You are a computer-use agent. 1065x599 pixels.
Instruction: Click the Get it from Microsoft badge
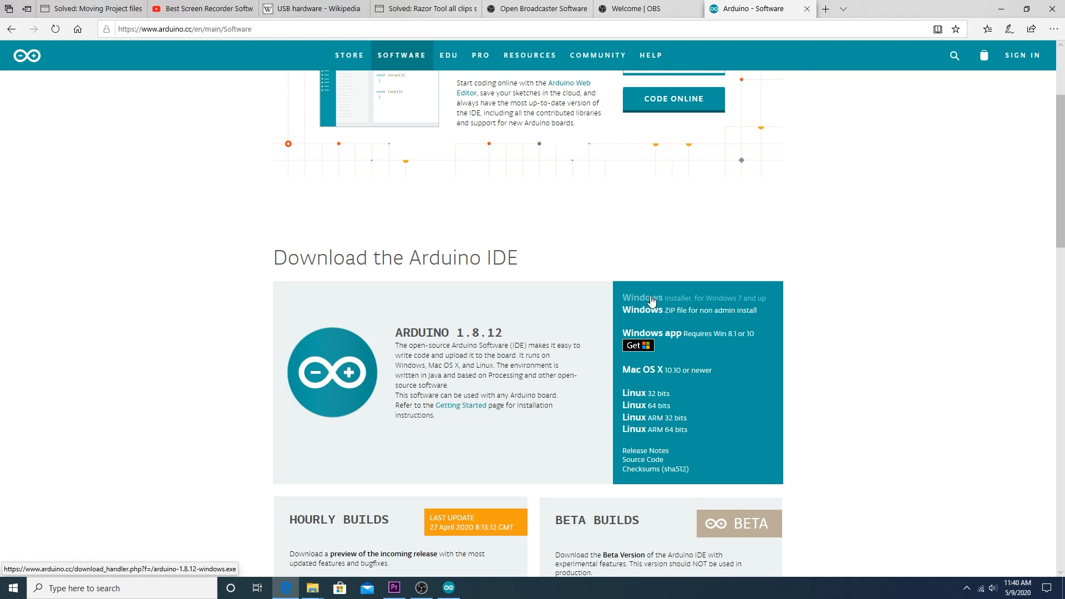tap(638, 345)
